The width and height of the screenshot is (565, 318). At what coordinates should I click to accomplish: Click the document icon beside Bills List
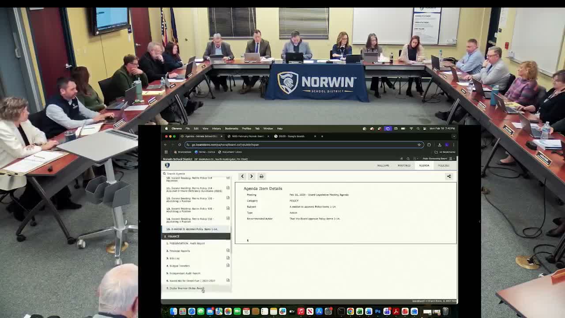click(x=228, y=258)
